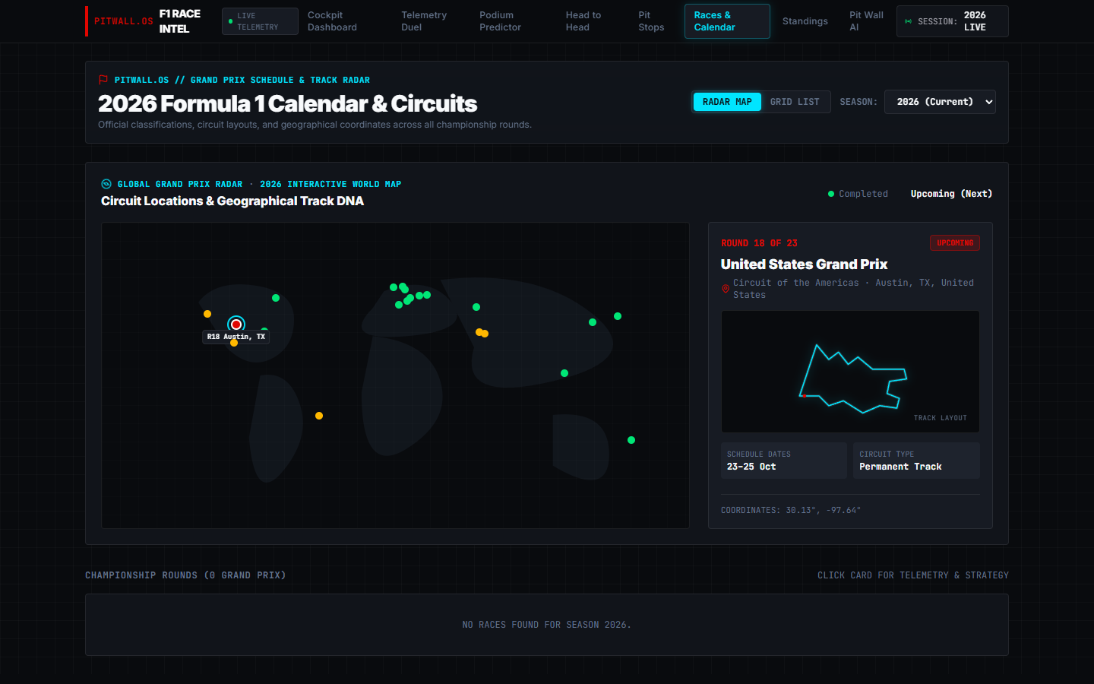Image resolution: width=1094 pixels, height=684 pixels.
Task: Select the red Austin marker on the map
Action: click(236, 325)
